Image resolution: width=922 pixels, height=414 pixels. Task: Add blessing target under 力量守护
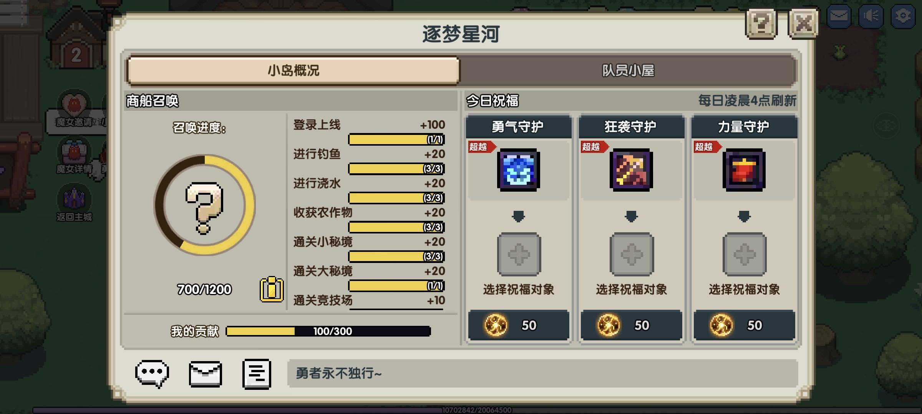tap(744, 254)
